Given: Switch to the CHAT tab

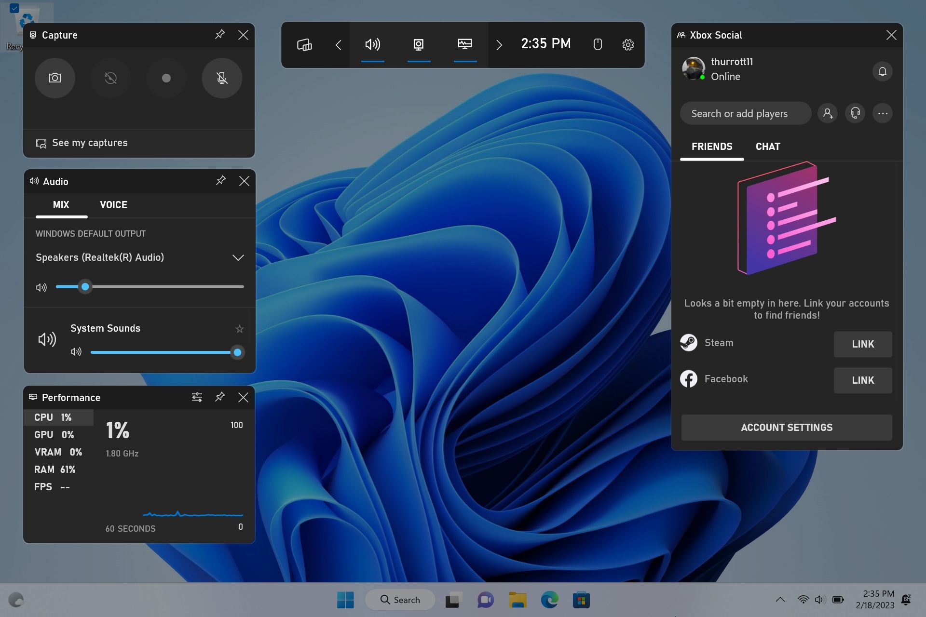Looking at the screenshot, I should tap(767, 147).
